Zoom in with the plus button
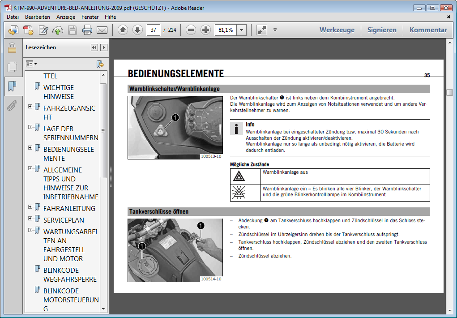457x318 pixels. coord(205,30)
